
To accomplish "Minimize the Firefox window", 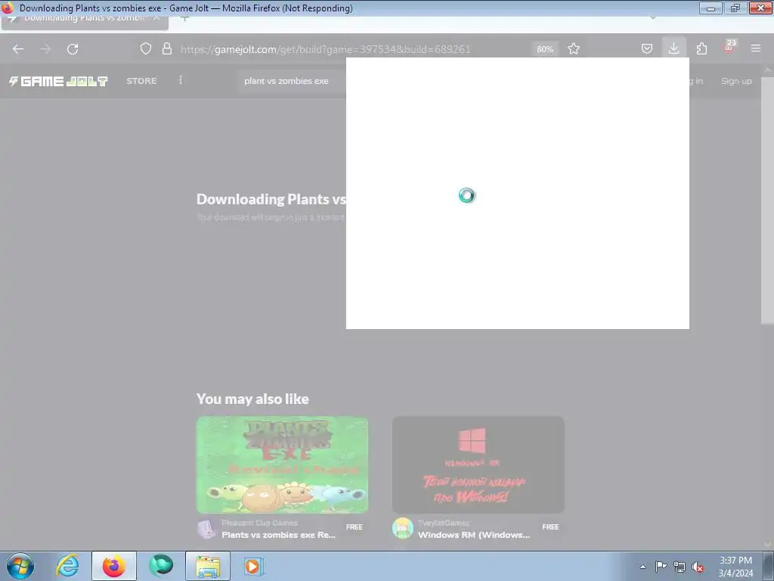I will (x=711, y=8).
